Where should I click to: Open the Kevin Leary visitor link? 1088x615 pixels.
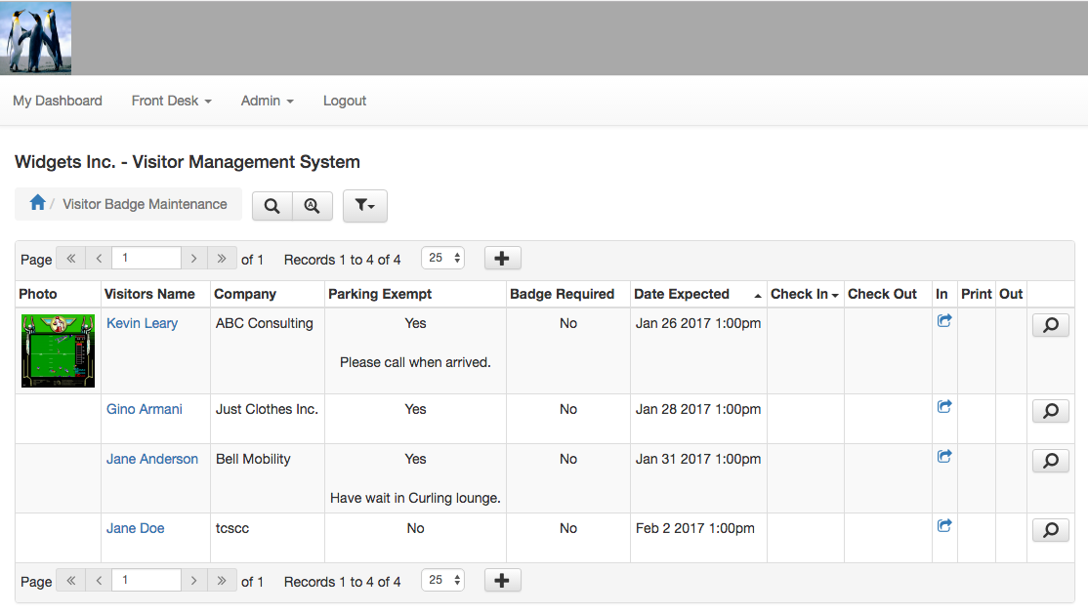click(142, 323)
